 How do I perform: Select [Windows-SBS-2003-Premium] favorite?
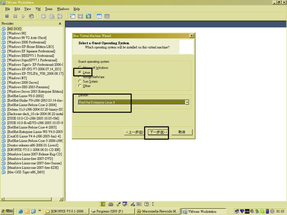point(28,87)
